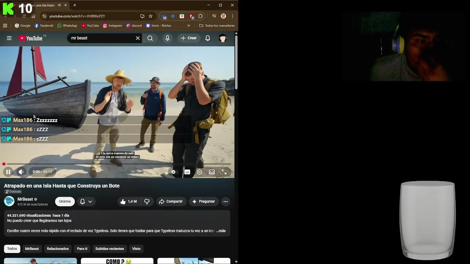This screenshot has height=264, width=470.
Task: Expand the channel notification bell dropdown
Action: tap(86, 201)
